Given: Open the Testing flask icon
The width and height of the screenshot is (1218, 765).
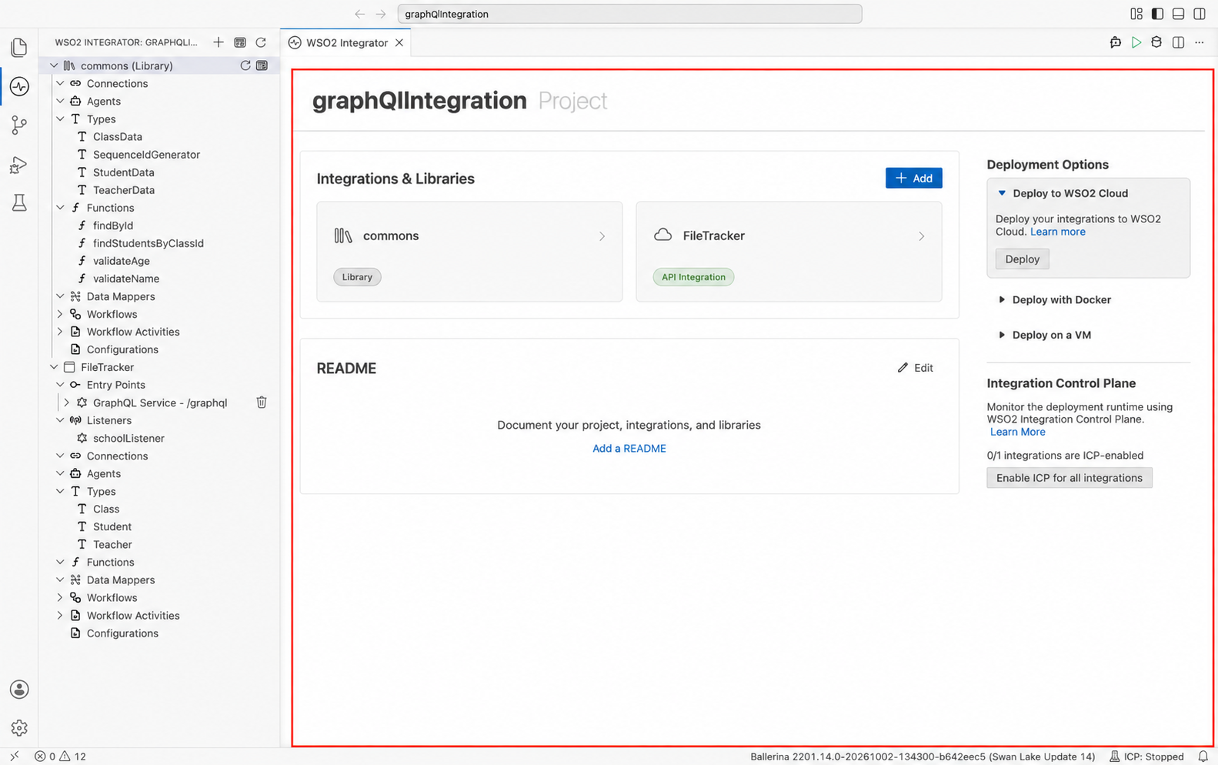Looking at the screenshot, I should tap(19, 202).
